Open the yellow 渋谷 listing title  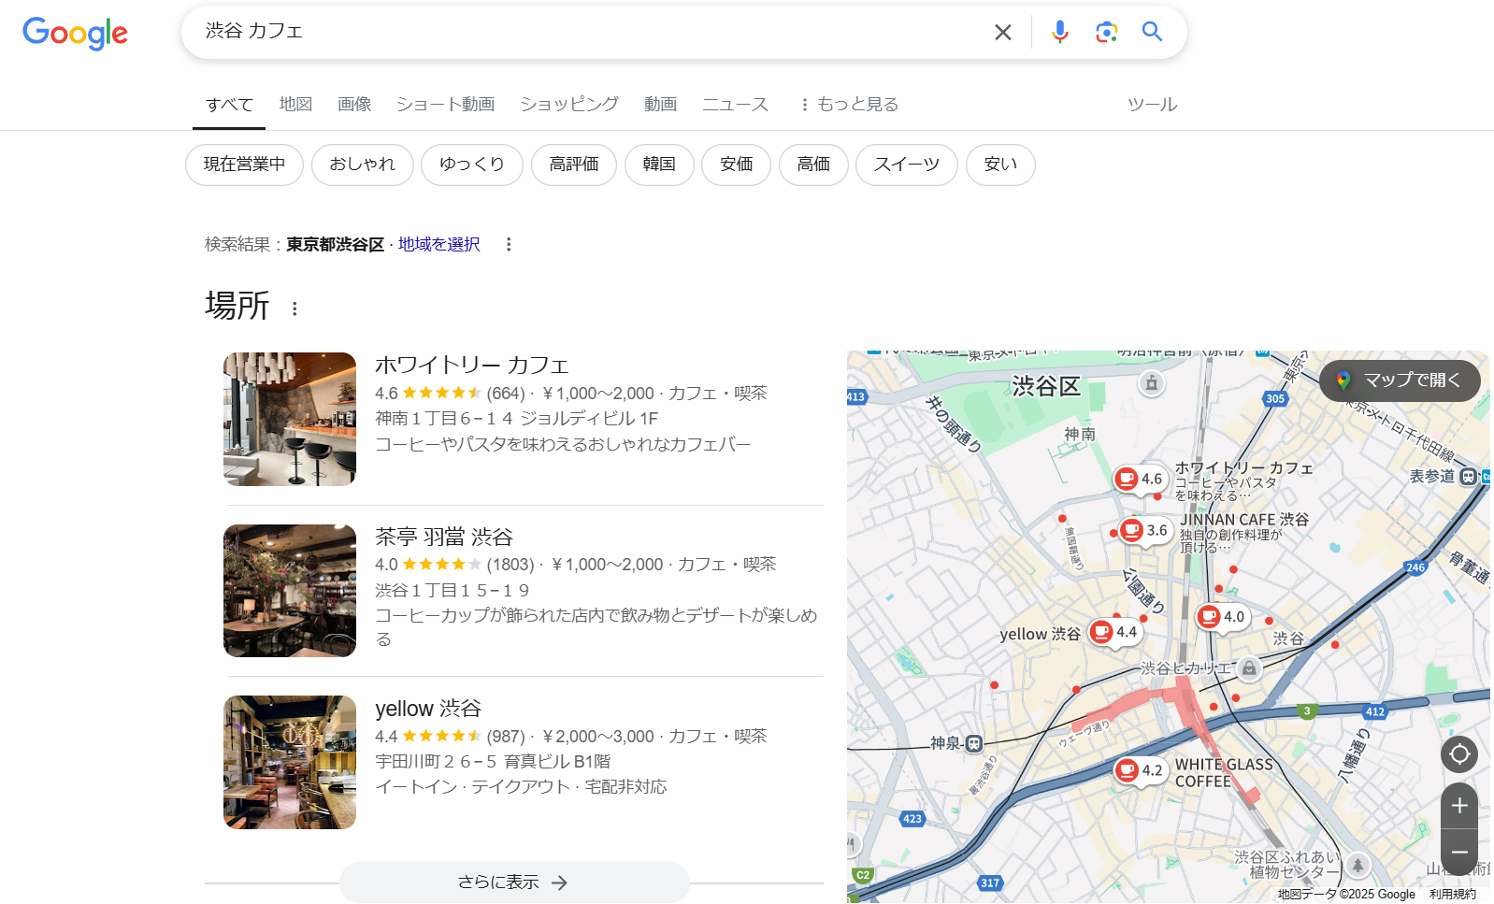coord(428,709)
